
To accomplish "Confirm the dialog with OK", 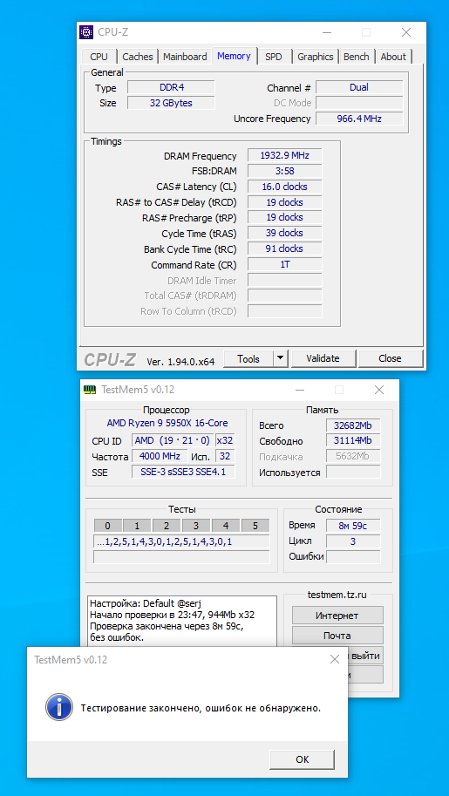I will coord(303,759).
